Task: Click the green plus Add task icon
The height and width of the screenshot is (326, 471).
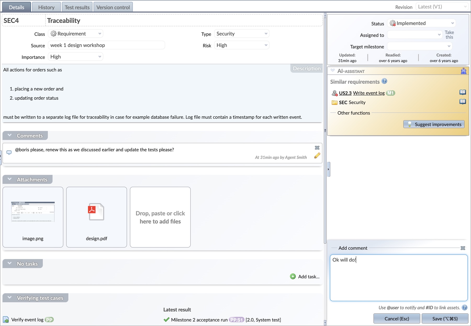Action: coord(293,277)
